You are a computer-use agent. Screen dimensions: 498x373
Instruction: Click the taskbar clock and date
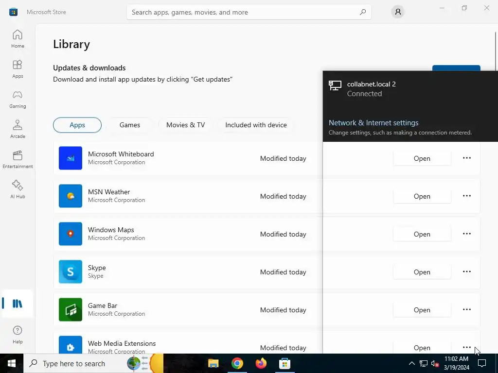click(456, 363)
